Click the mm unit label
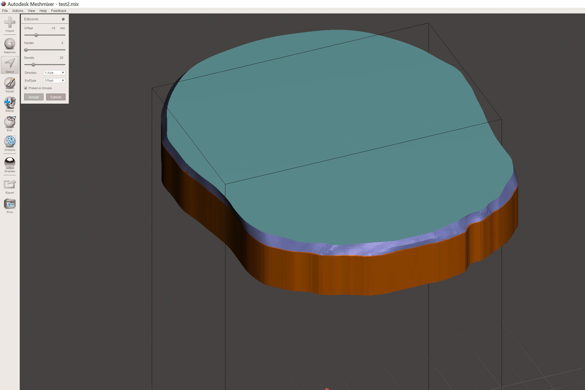 tap(62, 28)
